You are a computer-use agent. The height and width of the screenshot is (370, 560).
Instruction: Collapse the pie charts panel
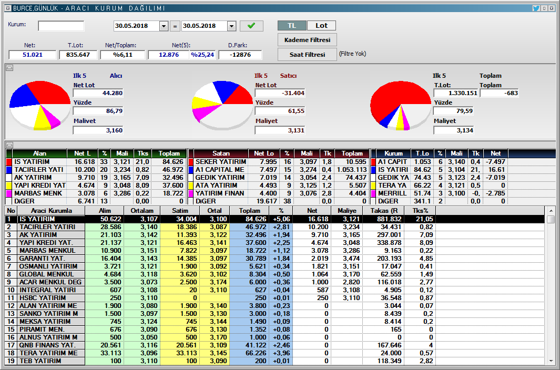click(x=9, y=67)
